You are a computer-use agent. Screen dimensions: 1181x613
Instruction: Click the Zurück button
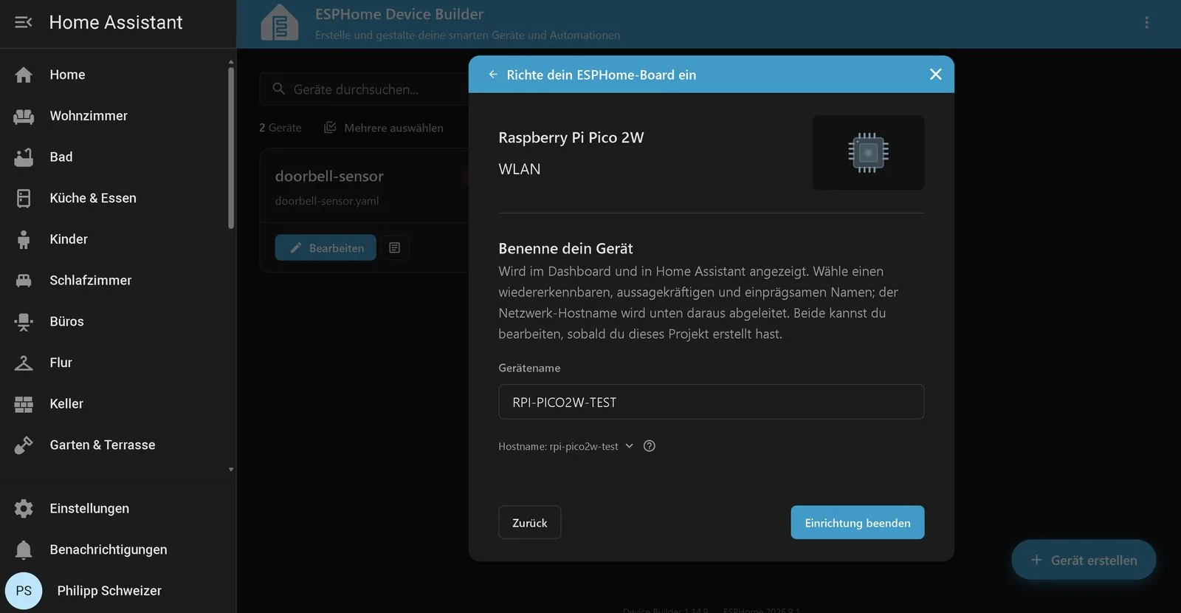coord(530,522)
